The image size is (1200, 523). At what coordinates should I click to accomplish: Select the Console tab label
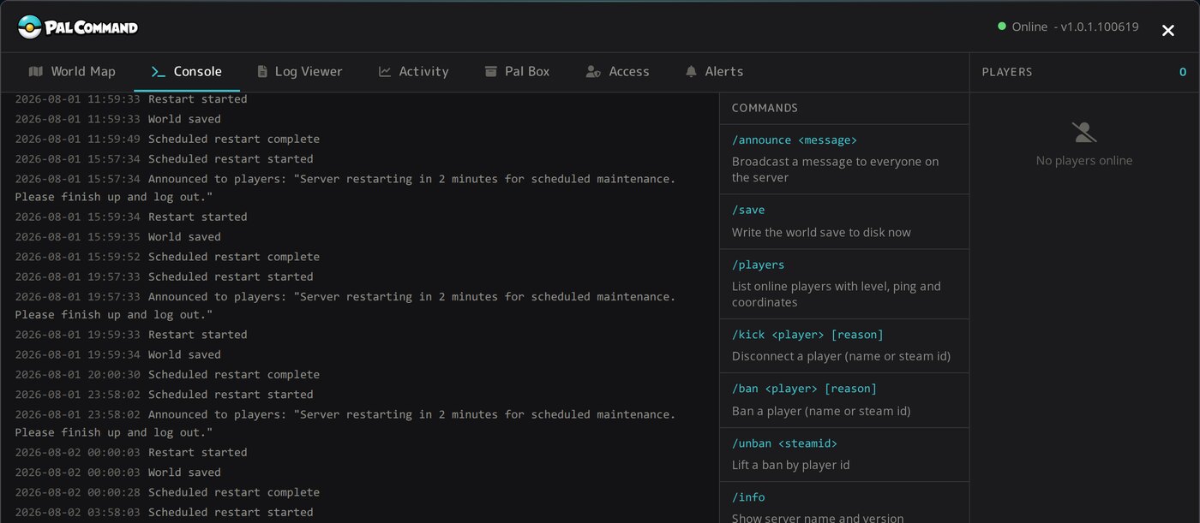pyautogui.click(x=198, y=72)
